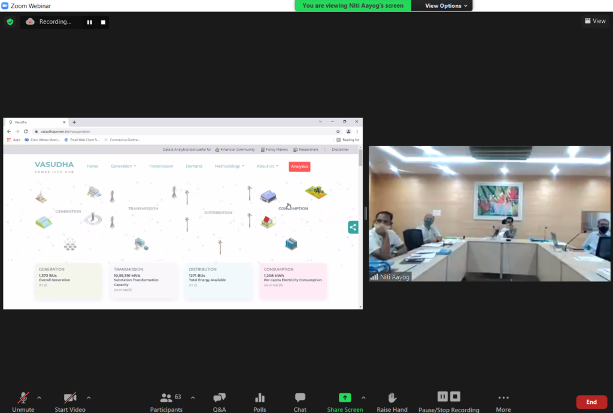Screen dimensions: 613x413
Task: Click the VASUDHA Power Info Hub logo
Action: (x=54, y=167)
